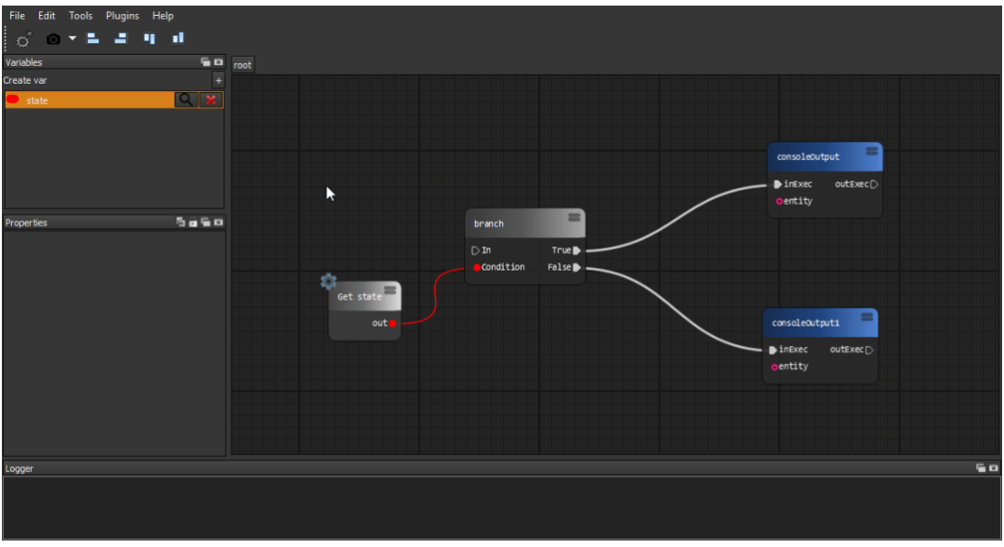
Task: Click the Condition input pin on branch
Action: pyautogui.click(x=477, y=267)
